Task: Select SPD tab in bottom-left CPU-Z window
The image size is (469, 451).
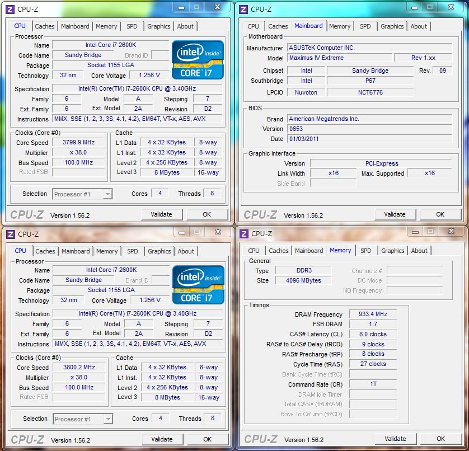Action: coord(133,251)
